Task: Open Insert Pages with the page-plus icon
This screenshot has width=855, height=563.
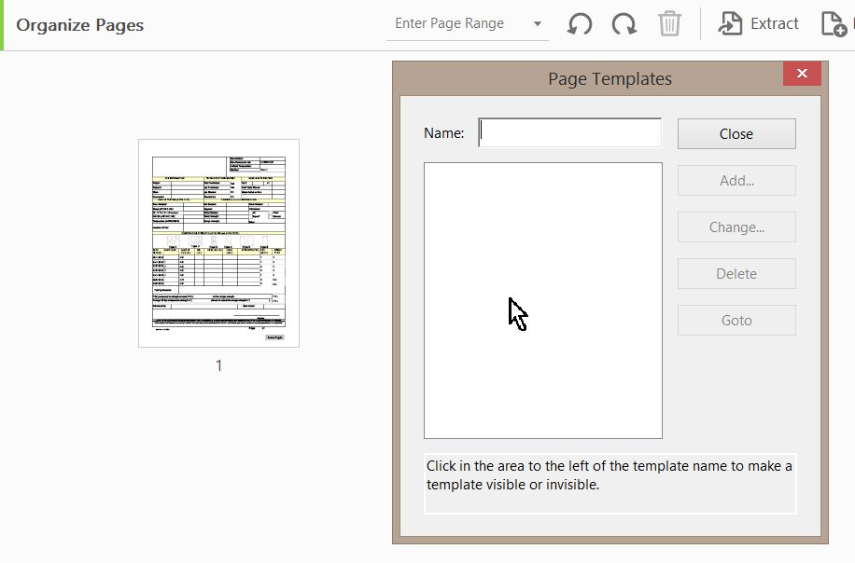Action: [834, 23]
